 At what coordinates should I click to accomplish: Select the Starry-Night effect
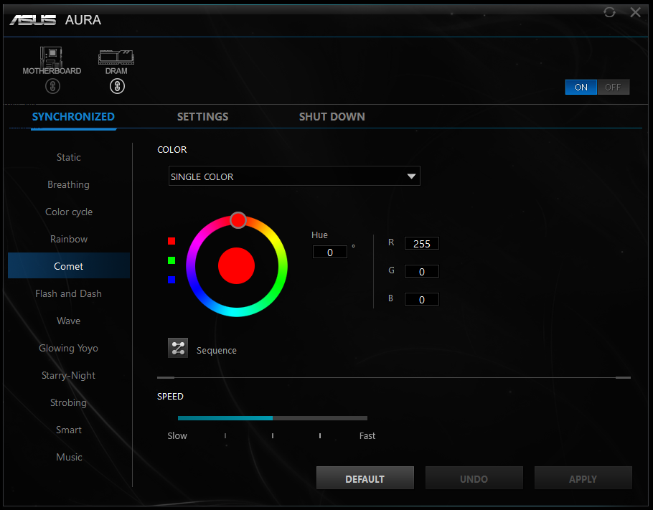69,376
